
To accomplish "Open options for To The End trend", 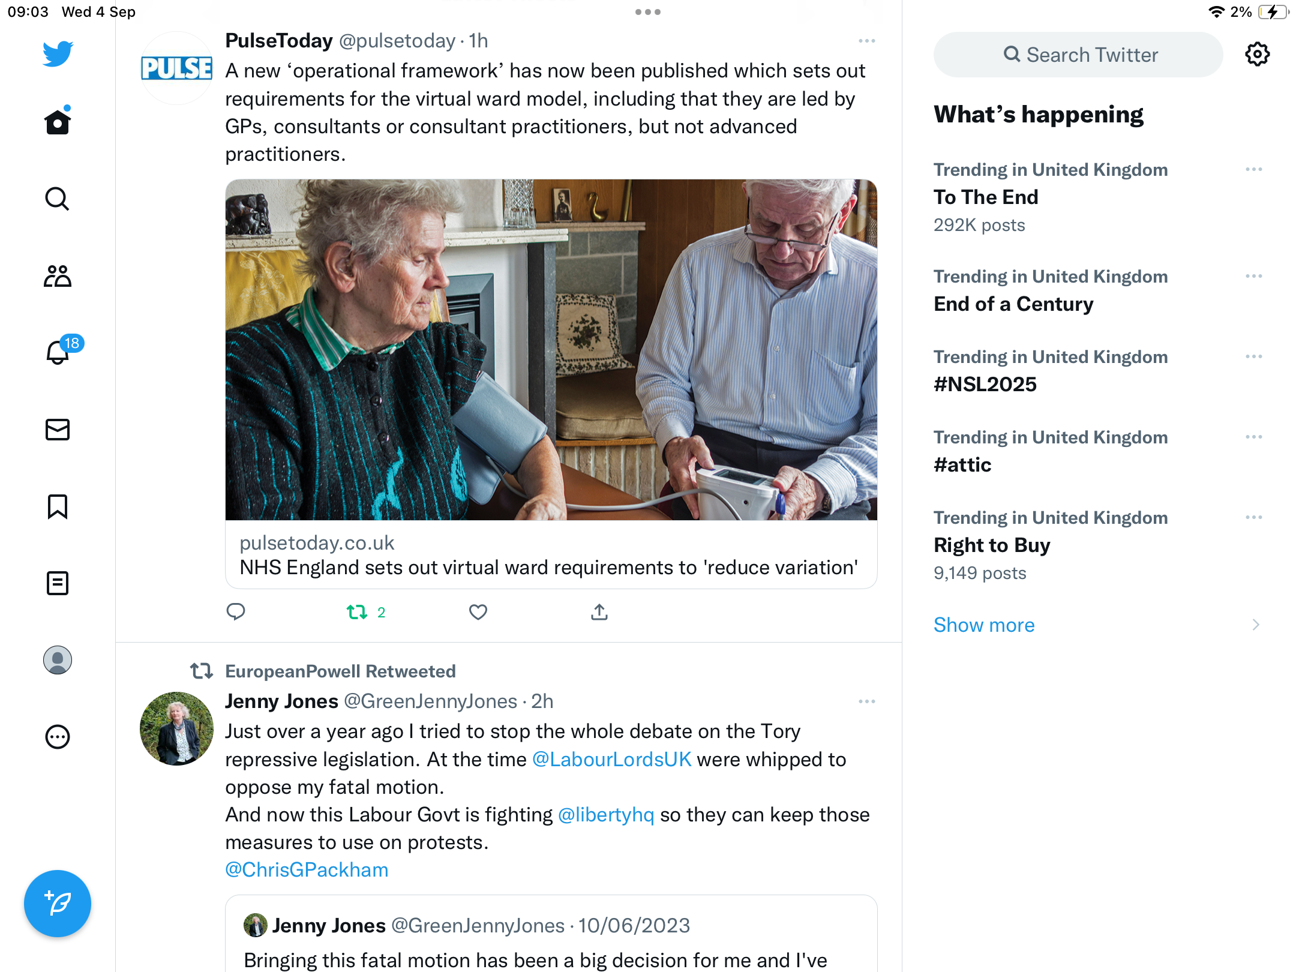I will tap(1254, 170).
